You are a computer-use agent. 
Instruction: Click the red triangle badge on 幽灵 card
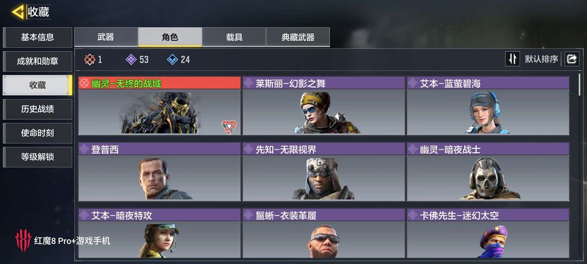click(x=229, y=127)
